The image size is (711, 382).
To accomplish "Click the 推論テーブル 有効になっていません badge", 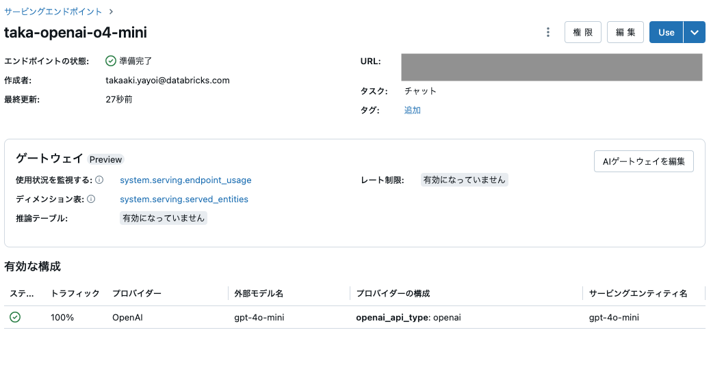I will (164, 218).
